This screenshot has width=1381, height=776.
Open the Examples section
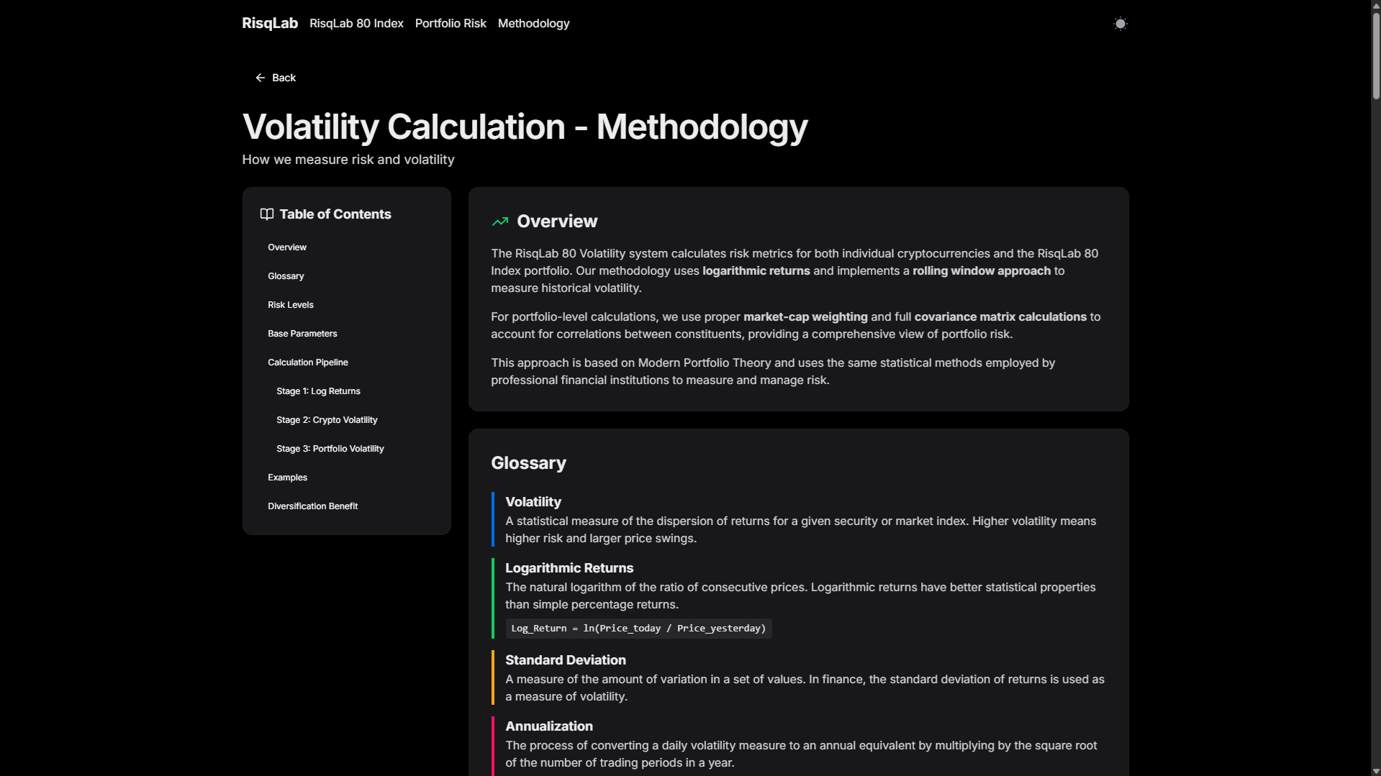point(286,477)
